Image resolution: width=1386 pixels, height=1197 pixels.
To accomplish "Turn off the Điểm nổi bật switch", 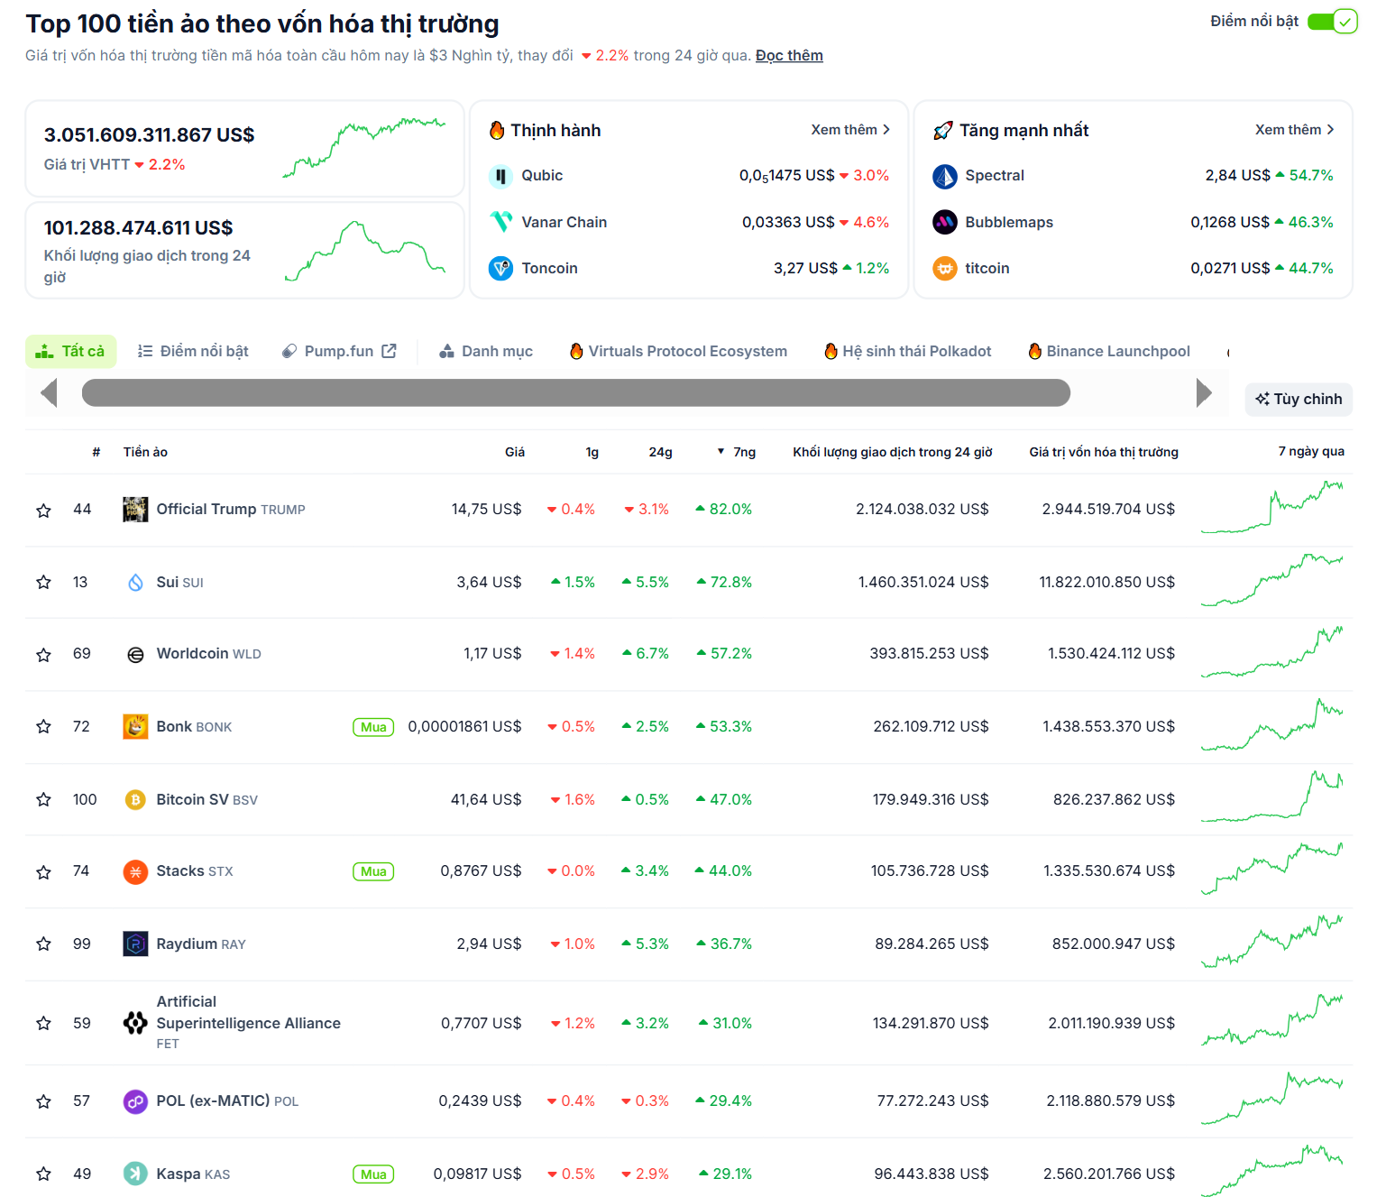I will click(x=1332, y=21).
